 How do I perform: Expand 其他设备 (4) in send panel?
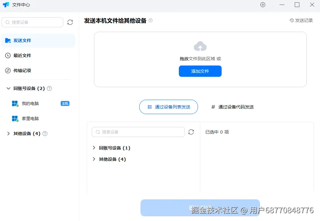[94, 159]
